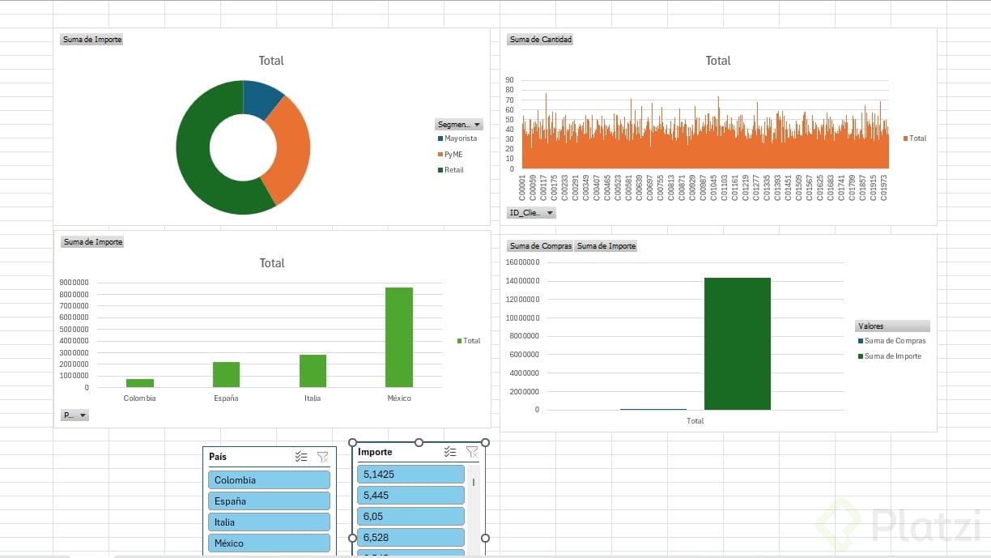This screenshot has width=991, height=558.
Task: Select Total legend of Suma de Cantidad chart
Action: tap(914, 138)
